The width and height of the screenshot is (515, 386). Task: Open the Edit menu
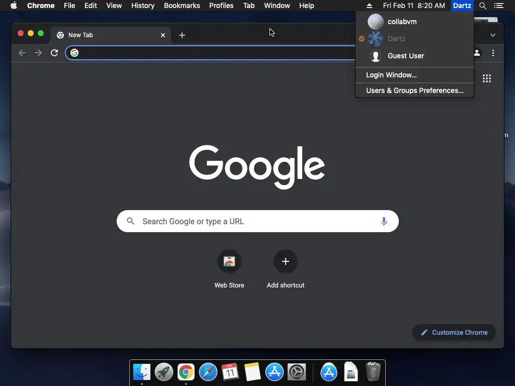click(x=91, y=6)
